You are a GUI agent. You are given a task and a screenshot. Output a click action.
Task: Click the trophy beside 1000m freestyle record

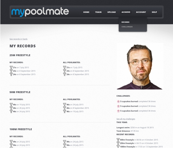118,147
